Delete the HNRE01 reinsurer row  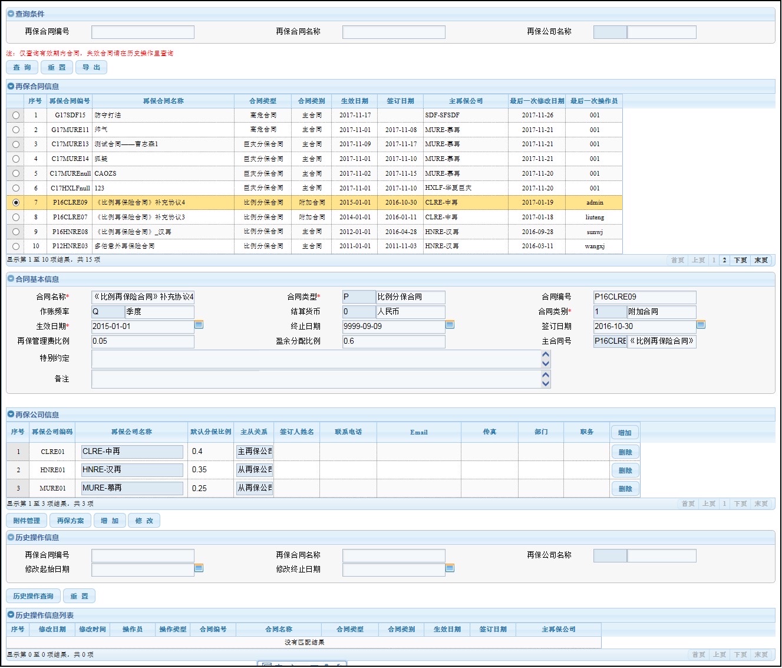click(625, 470)
